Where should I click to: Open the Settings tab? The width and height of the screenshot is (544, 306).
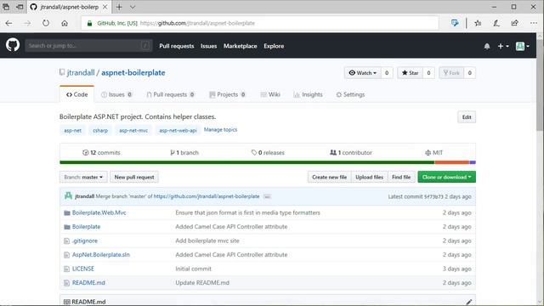[x=350, y=94]
